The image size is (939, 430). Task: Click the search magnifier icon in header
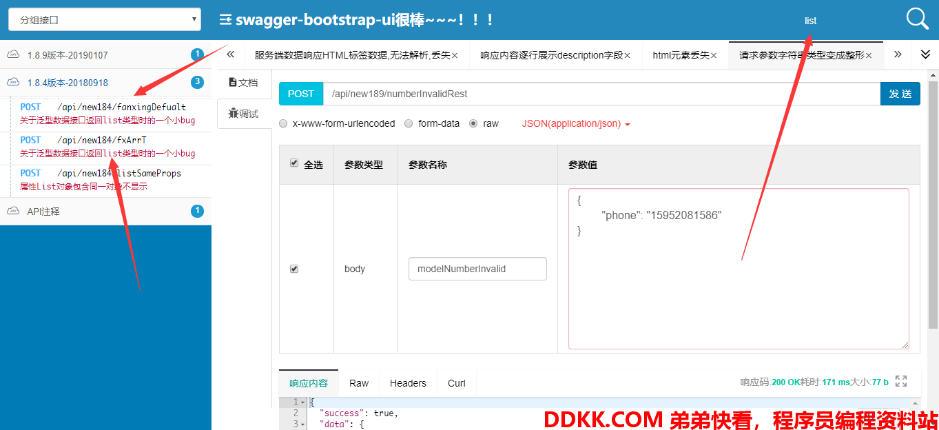918,19
